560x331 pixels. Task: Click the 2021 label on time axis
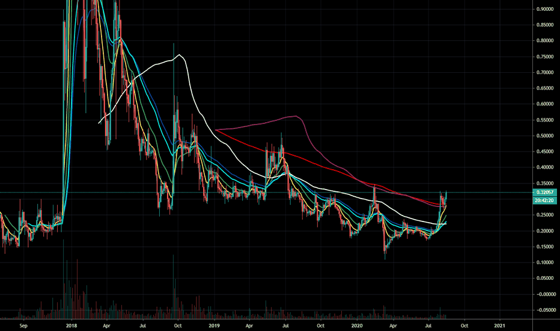coord(499,326)
